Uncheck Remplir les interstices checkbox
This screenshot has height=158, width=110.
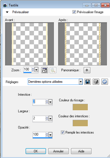pos(63,132)
